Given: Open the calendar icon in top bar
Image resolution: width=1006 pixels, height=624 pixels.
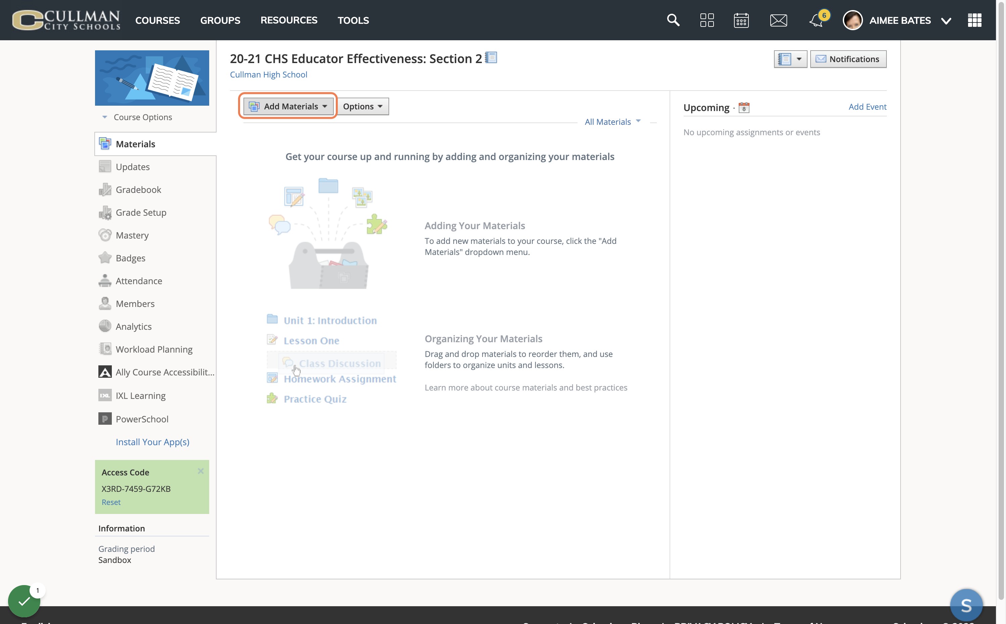Looking at the screenshot, I should [x=741, y=20].
